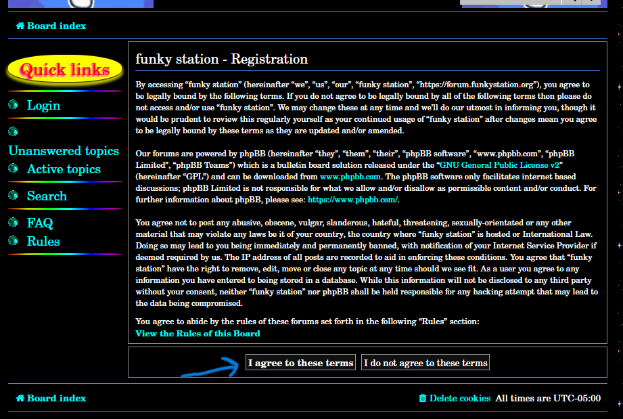Open the https://www.phpbb.com/ link
Screen dimensions: 623x419
pos(352,200)
